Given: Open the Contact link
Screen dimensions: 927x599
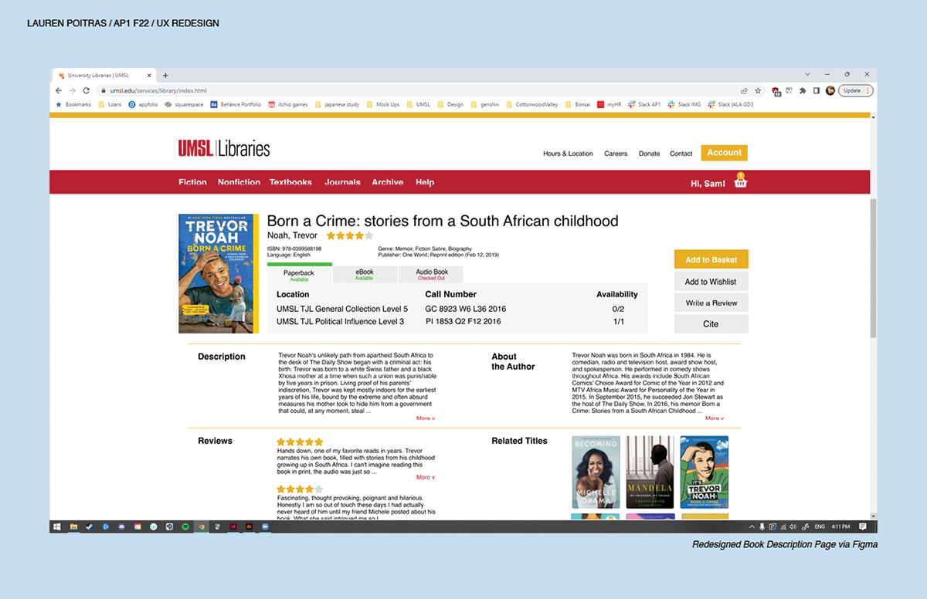Looking at the screenshot, I should tap(681, 154).
